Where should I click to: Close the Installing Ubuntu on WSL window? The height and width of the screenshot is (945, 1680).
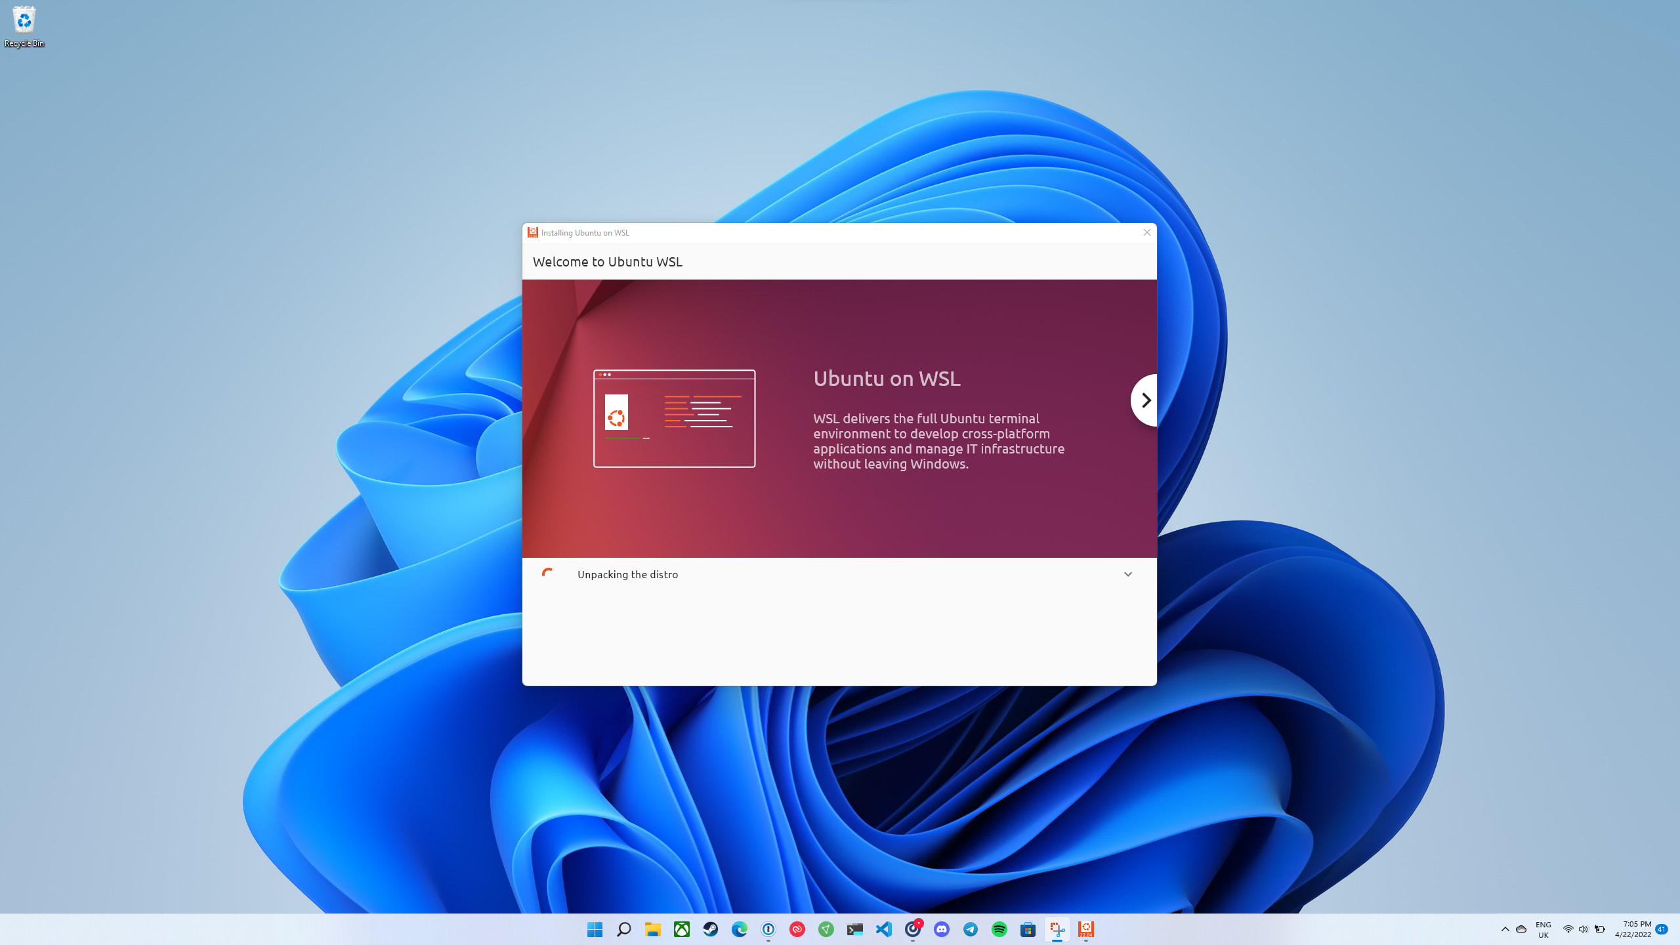click(1147, 232)
